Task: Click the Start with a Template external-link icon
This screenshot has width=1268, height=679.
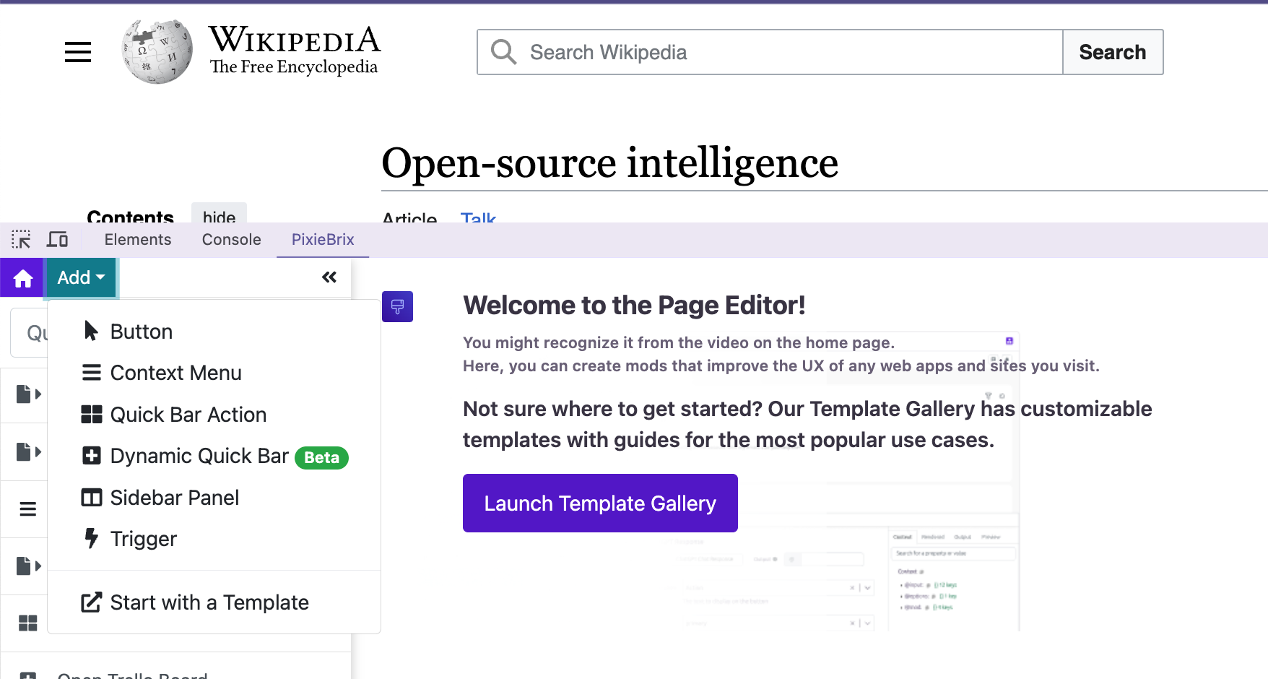Action: (x=92, y=602)
